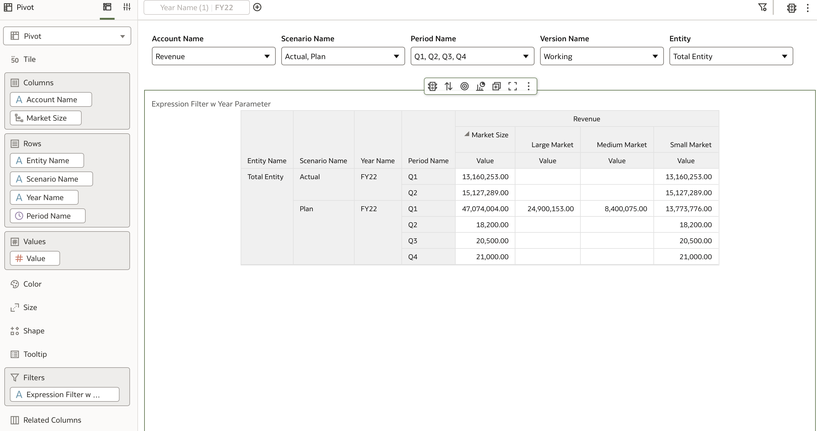The image size is (817, 431).
Task: Select Market Size cell 15,127,289.00
Action: [485, 193]
